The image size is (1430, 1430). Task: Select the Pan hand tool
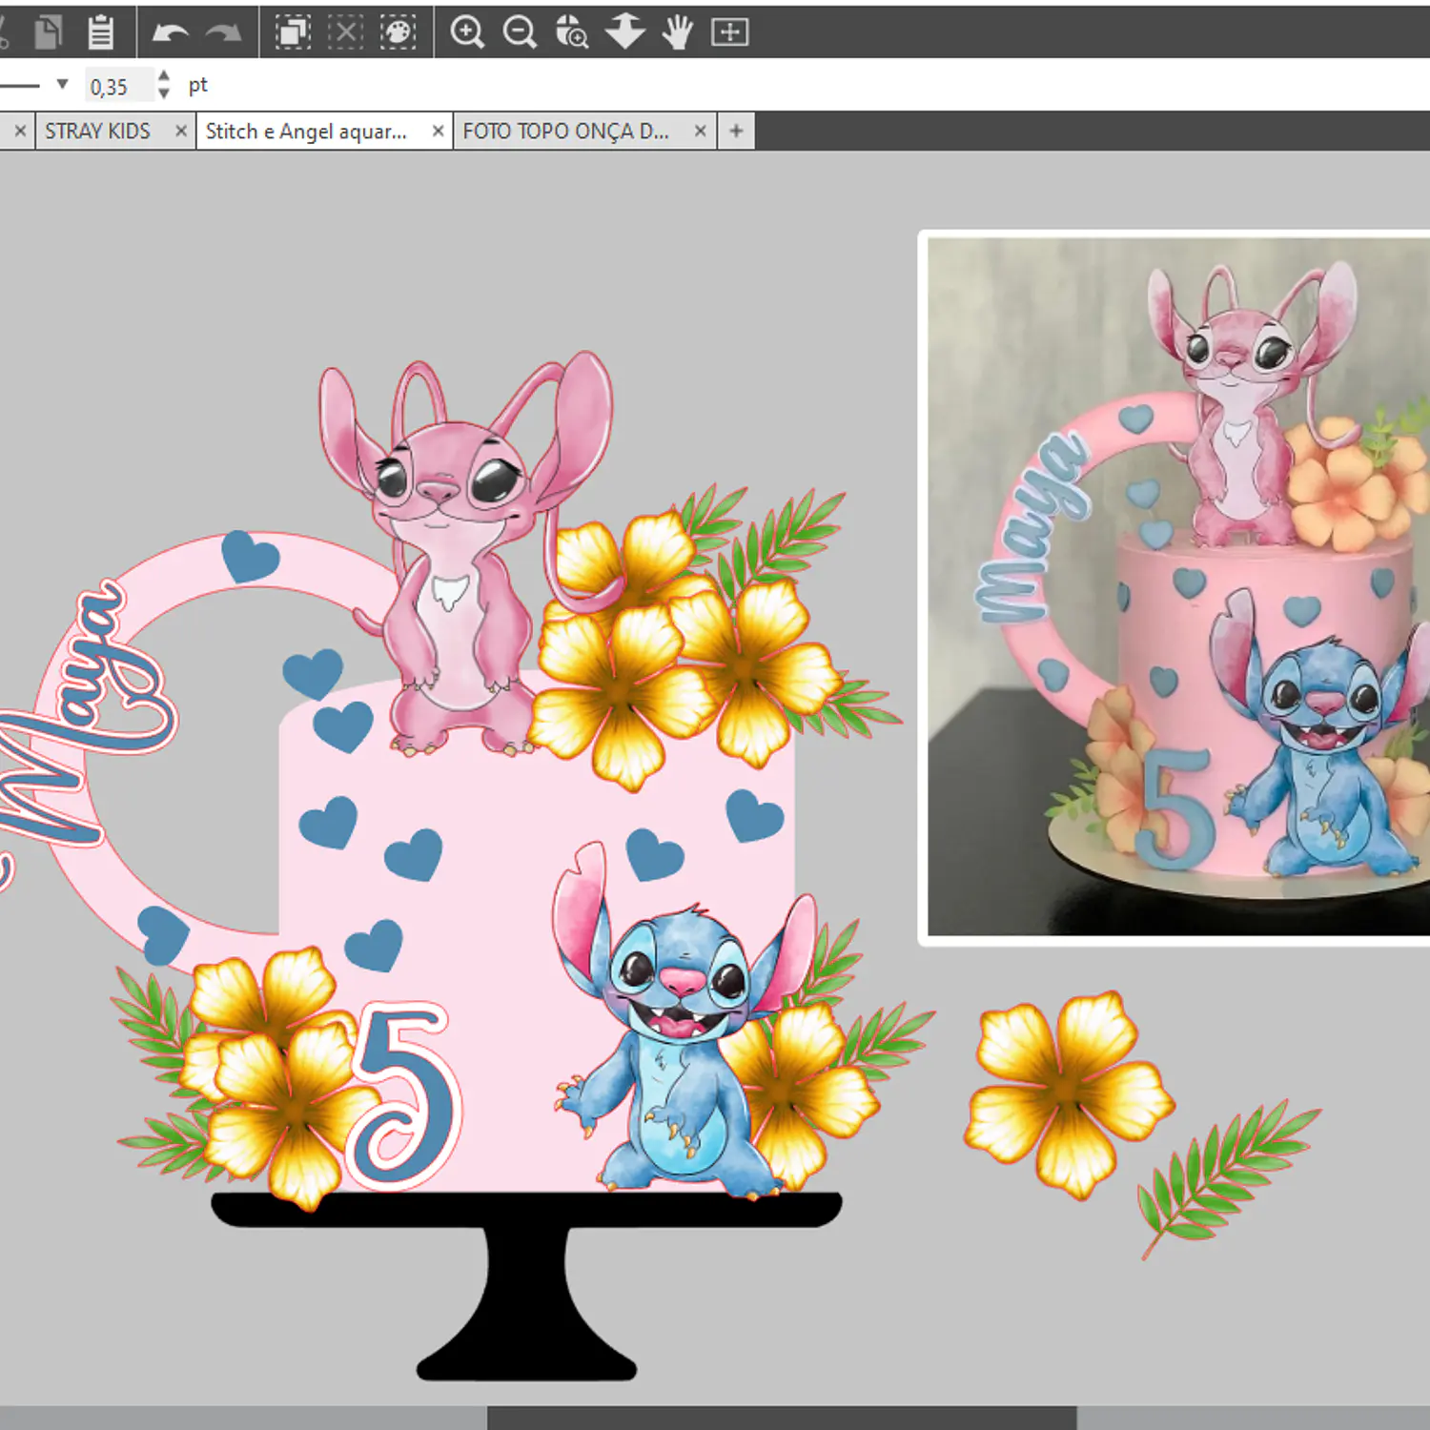tap(678, 32)
